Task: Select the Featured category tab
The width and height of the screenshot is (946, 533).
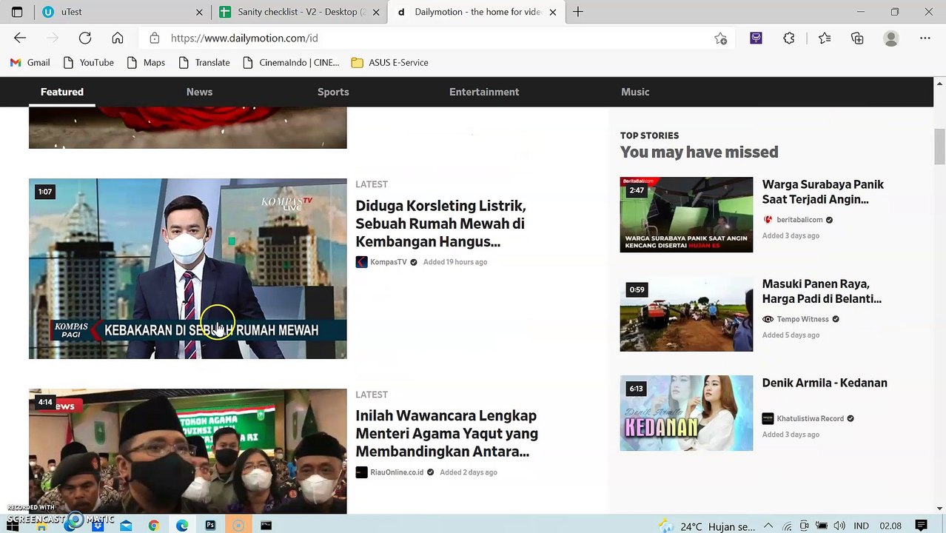Action: [62, 92]
